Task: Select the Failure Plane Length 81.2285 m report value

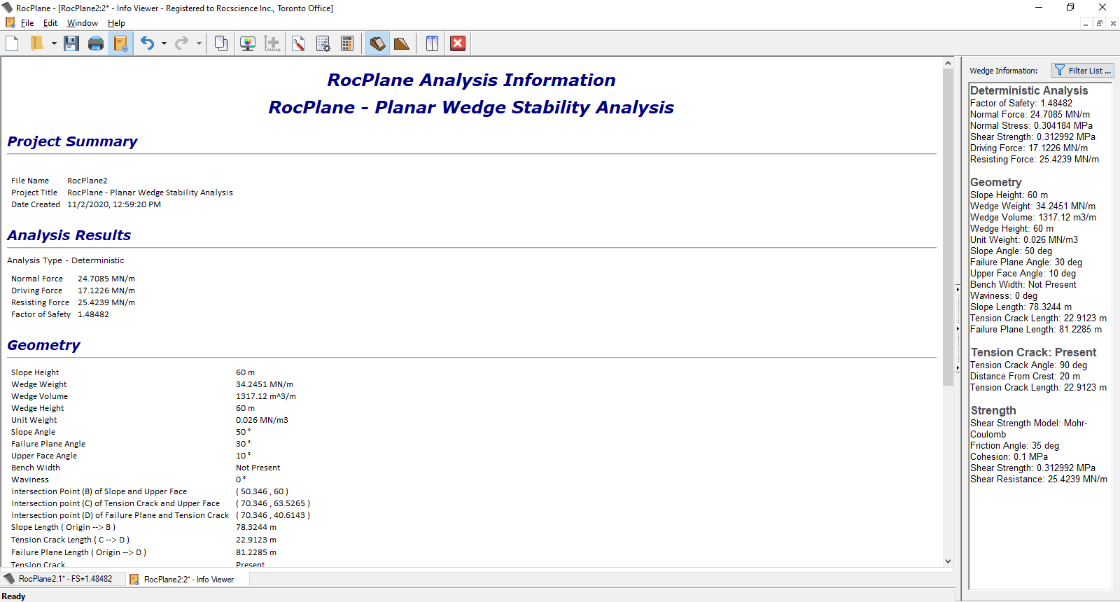Action: pos(256,552)
